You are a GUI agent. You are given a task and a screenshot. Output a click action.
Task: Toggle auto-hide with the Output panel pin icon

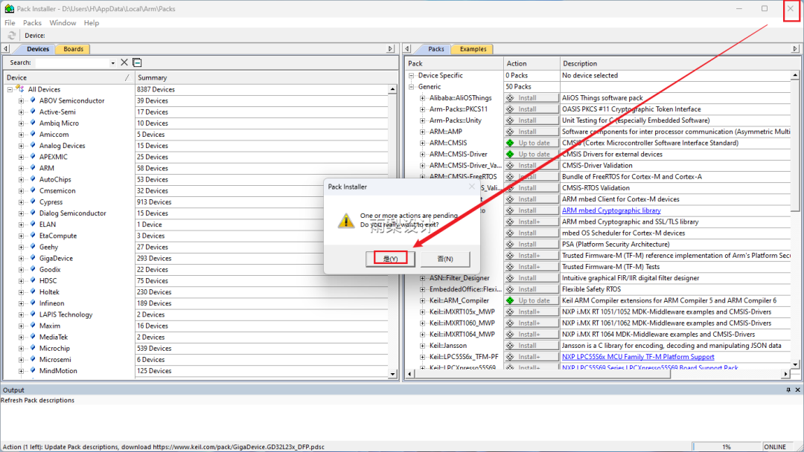[x=788, y=390]
